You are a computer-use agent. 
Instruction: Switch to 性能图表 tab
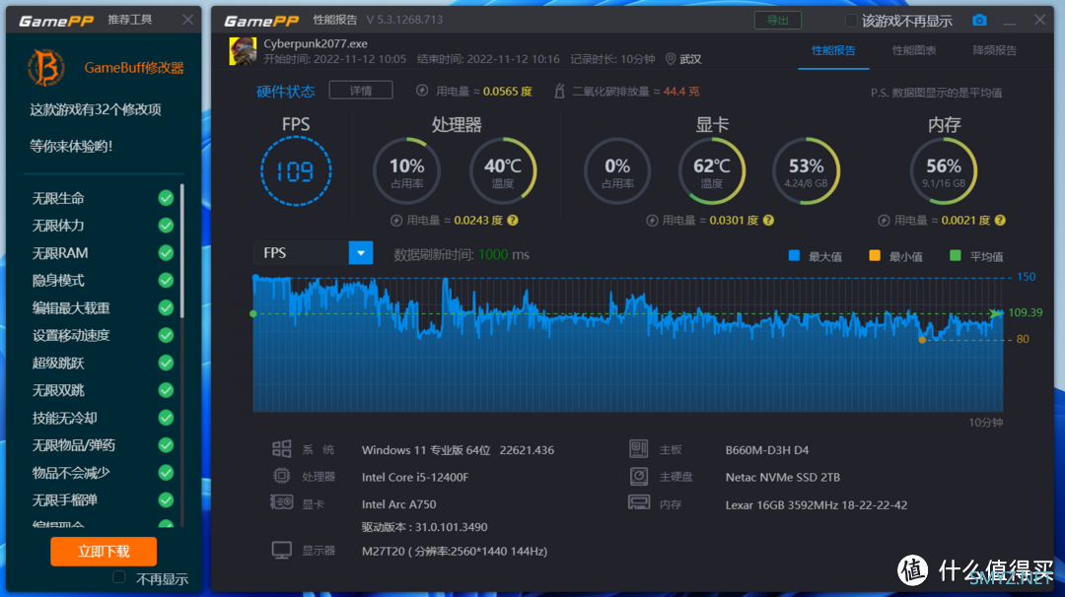tap(914, 50)
